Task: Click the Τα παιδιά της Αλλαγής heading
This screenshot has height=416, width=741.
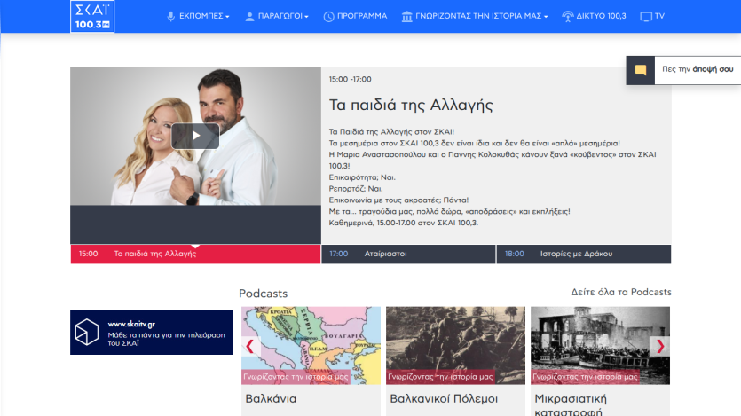Action: click(411, 105)
